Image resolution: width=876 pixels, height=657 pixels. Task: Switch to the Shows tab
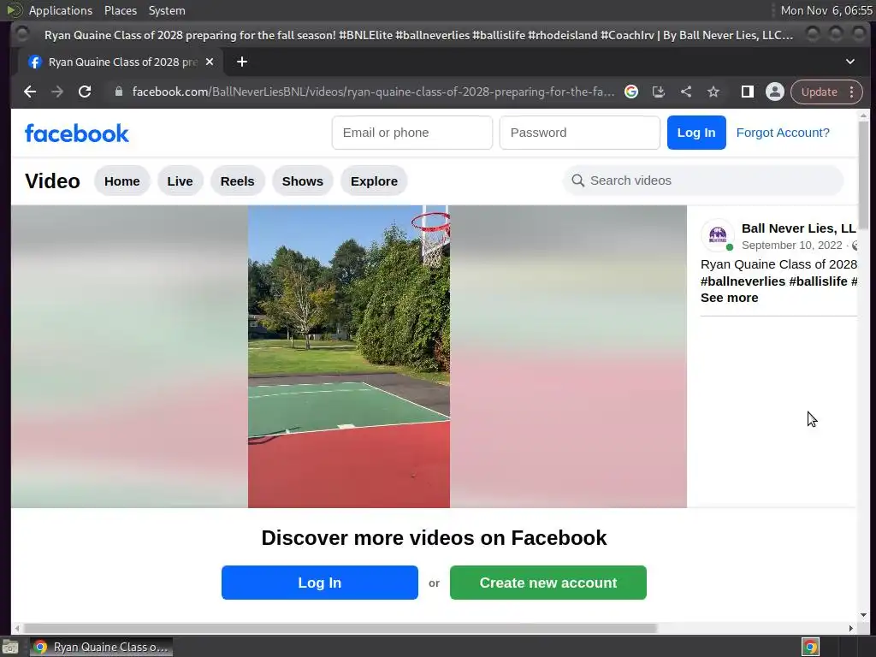302,181
